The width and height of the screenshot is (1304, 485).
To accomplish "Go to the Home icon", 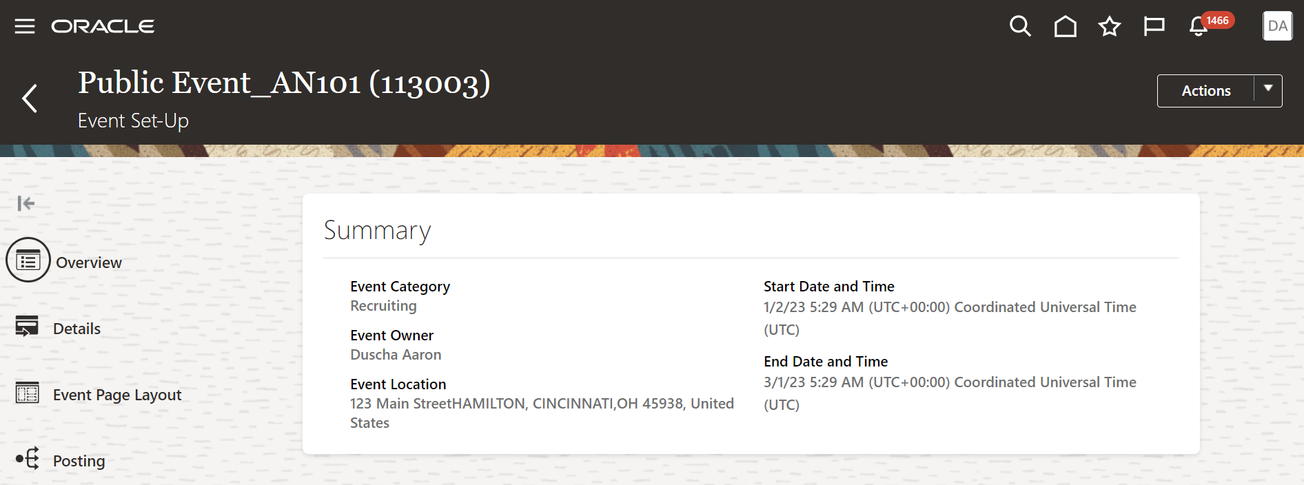I will click(x=1065, y=26).
